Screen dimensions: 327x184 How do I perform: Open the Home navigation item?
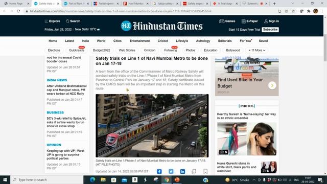(53, 41)
